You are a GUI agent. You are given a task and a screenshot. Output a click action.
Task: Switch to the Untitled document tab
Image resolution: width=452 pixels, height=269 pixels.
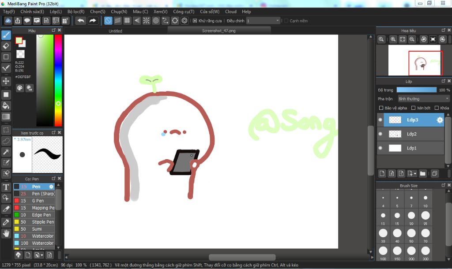pos(116,31)
